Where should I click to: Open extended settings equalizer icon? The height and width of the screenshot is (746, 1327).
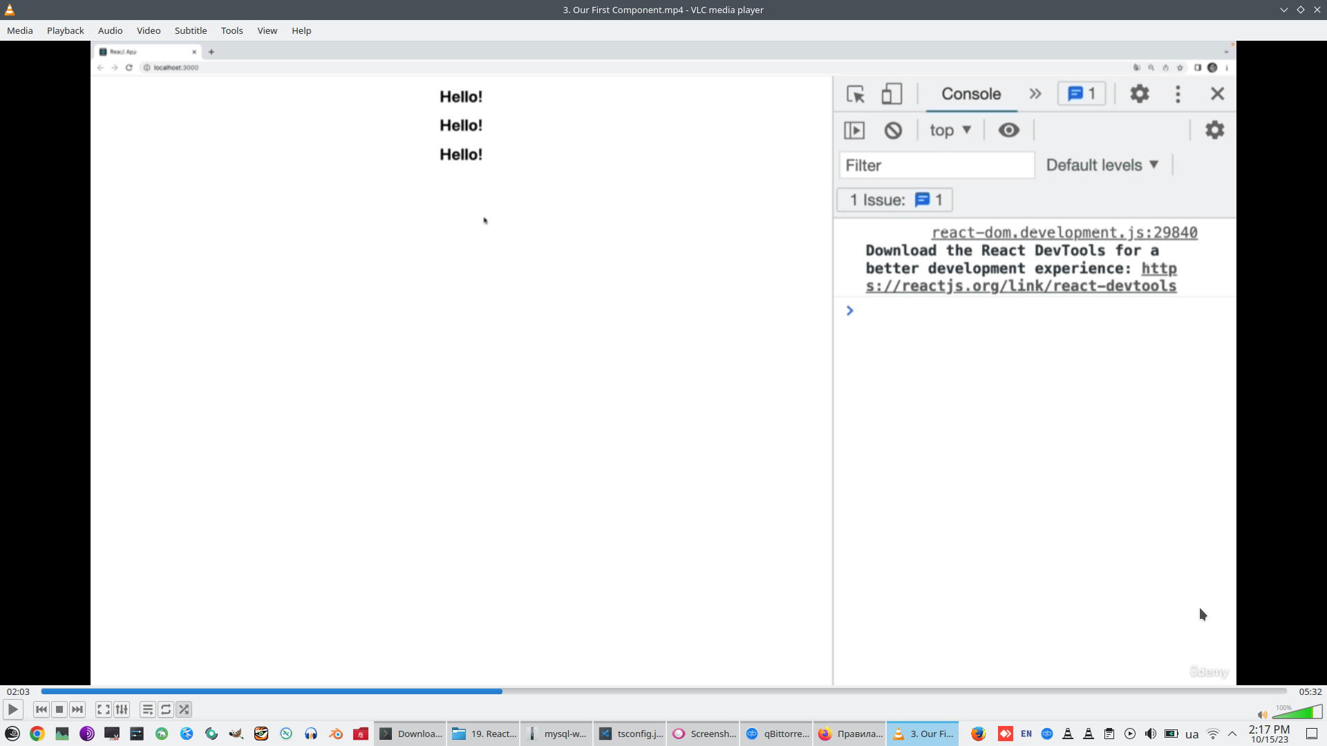coord(122,709)
